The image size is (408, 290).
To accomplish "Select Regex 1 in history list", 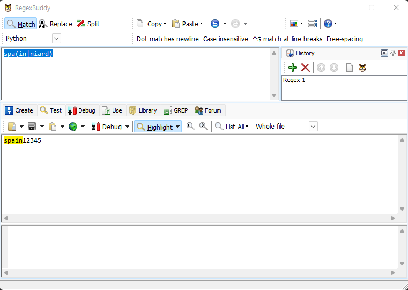I will 294,80.
